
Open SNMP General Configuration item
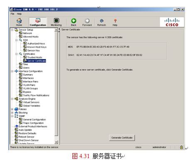pos(35,119)
